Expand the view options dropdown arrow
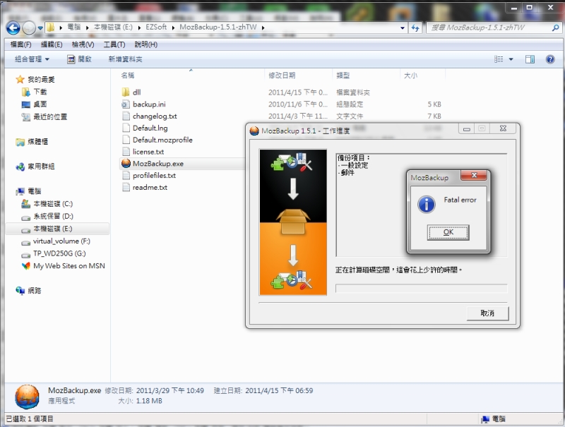Viewport: 565px width, 427px height. (x=511, y=60)
